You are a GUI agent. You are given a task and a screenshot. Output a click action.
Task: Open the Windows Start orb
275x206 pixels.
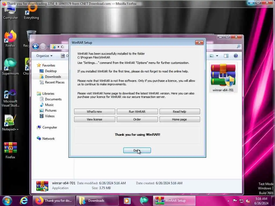[7, 201]
